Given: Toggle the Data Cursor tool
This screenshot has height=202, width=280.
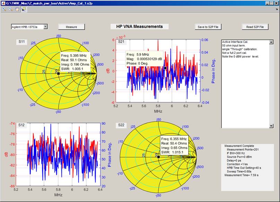Looking at the screenshot, I should [24, 9].
